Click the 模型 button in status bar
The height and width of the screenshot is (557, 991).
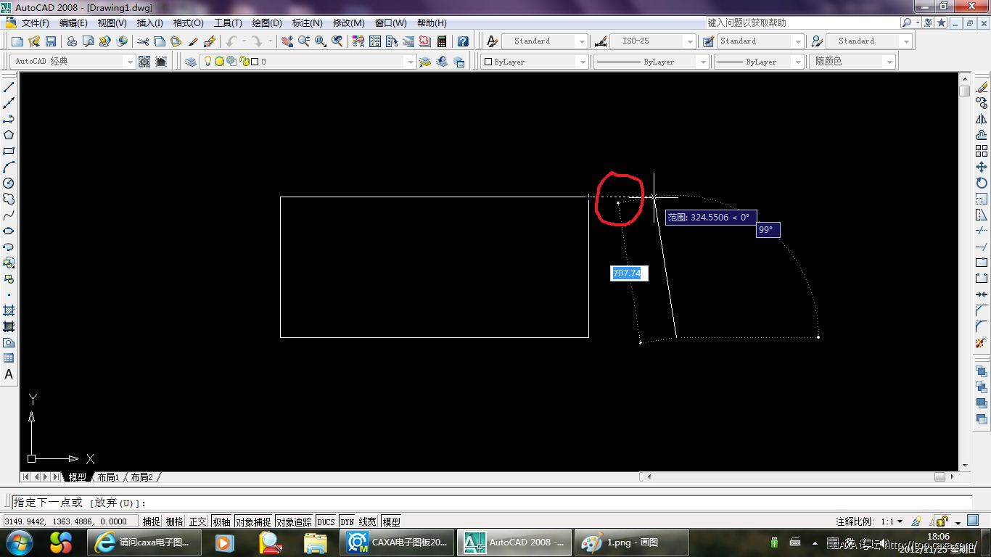click(x=391, y=521)
